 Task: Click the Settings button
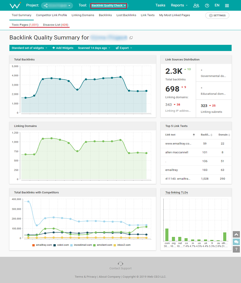coord(217,15)
